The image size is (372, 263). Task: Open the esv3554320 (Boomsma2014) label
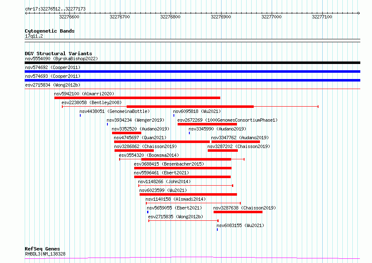[149, 155]
